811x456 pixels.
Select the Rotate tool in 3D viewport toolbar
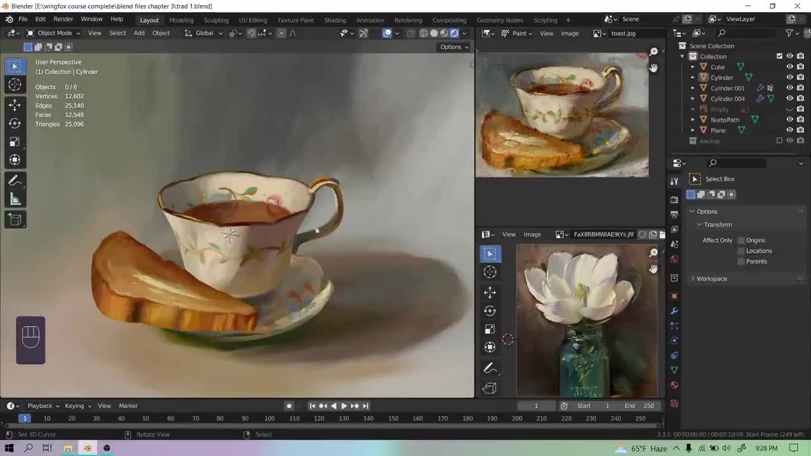point(15,123)
